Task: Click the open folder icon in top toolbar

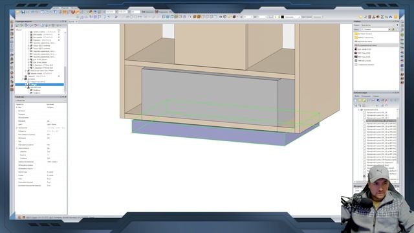Action: [17, 12]
